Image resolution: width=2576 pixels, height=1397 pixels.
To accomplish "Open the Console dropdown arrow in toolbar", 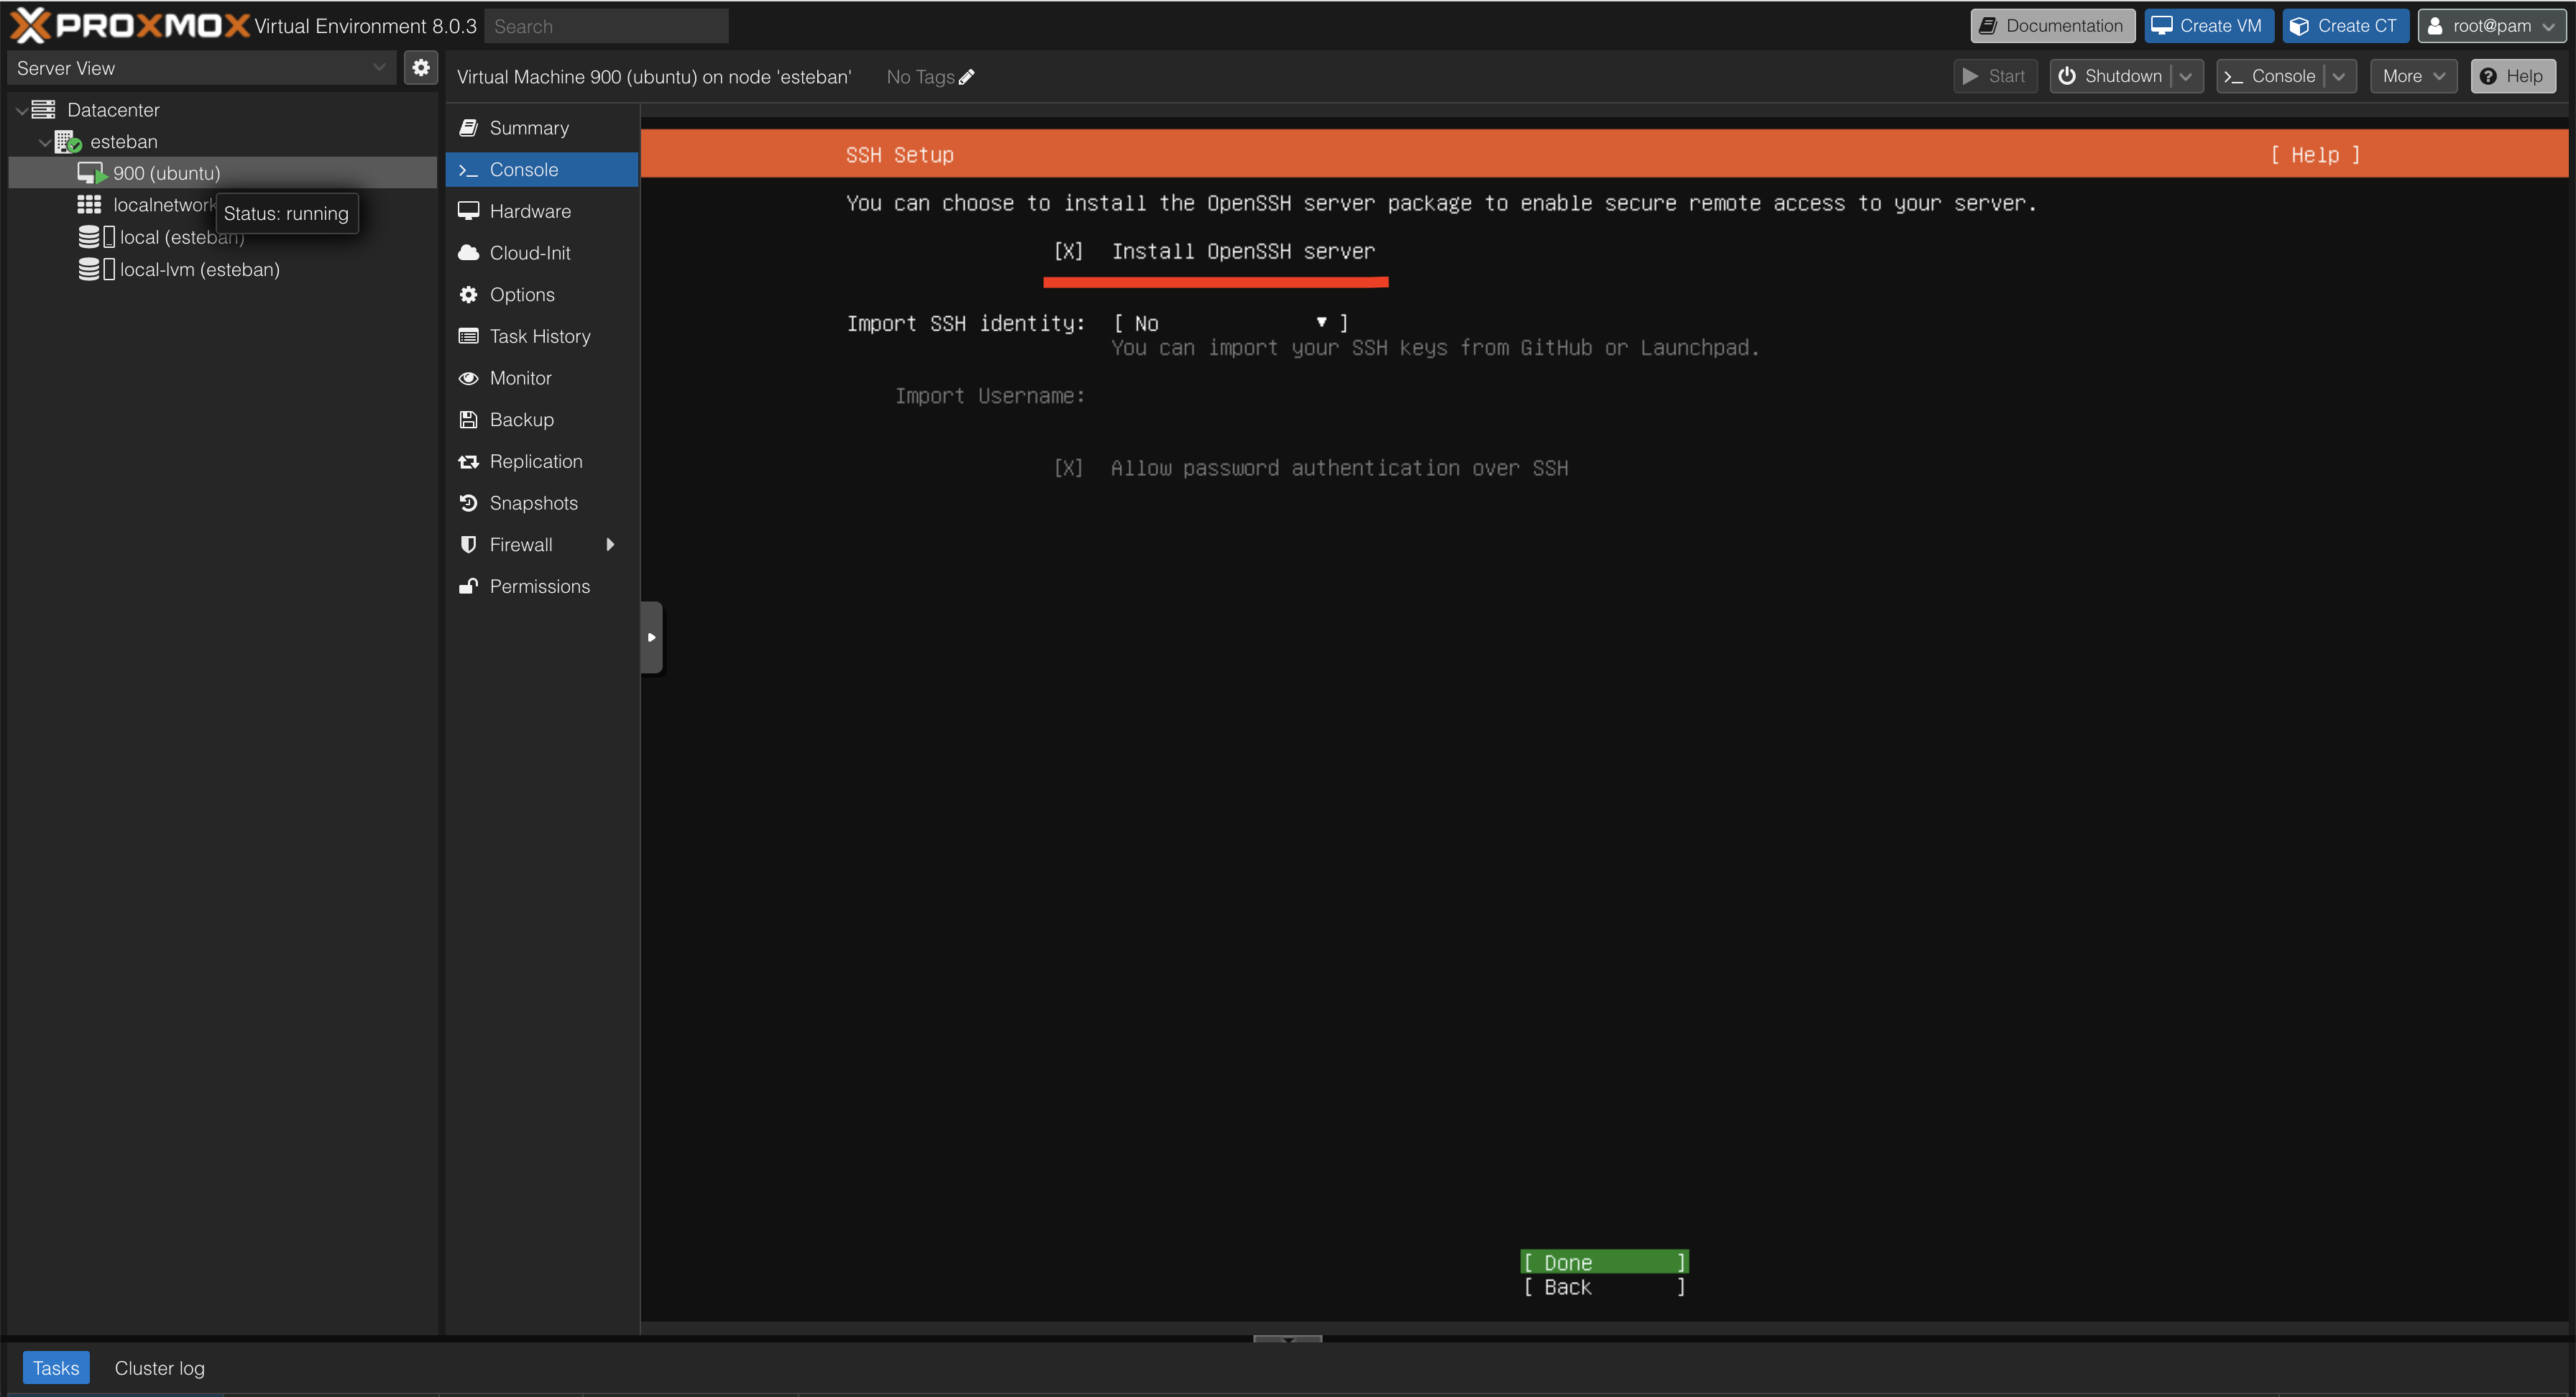I will pos(2339,76).
